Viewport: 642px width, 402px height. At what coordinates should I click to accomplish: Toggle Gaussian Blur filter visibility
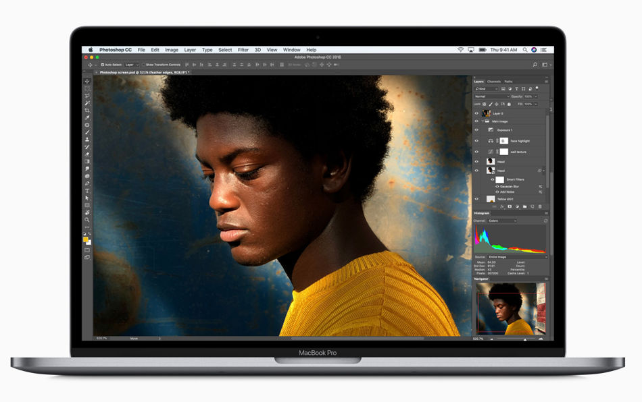[497, 187]
